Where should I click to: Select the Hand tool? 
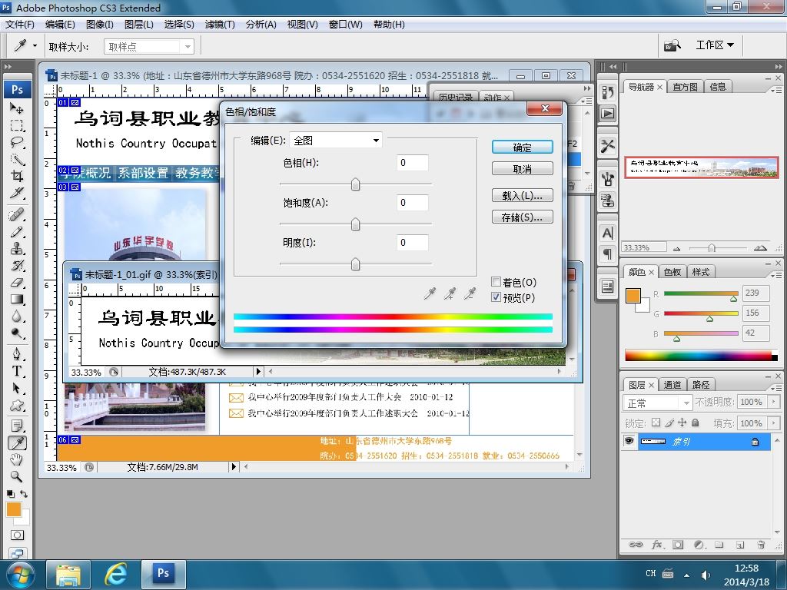tap(17, 459)
